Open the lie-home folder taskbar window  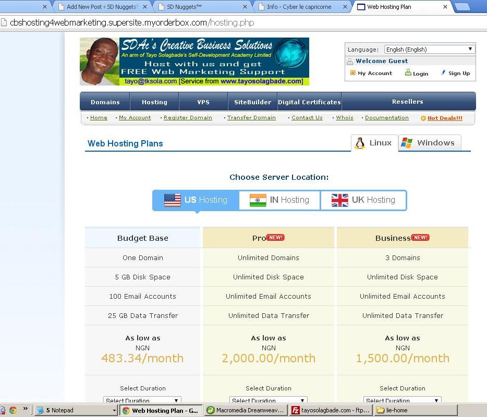coord(416,410)
